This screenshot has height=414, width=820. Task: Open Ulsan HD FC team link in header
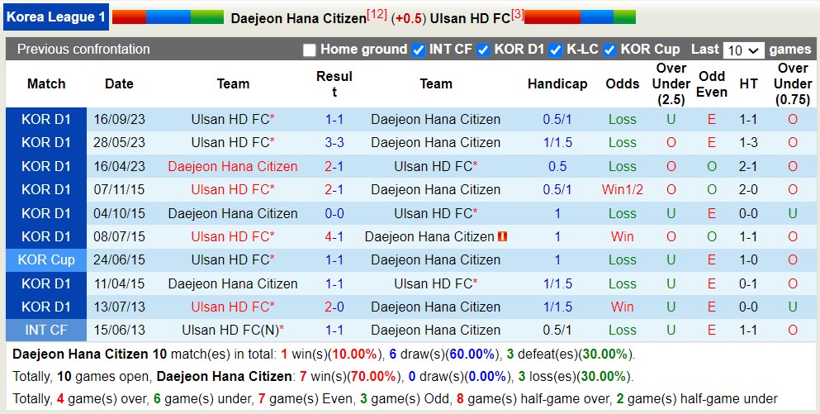pos(470,18)
